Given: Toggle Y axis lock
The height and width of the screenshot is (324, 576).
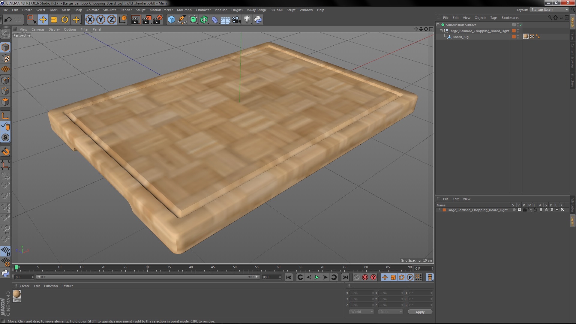Looking at the screenshot, I should click(101, 20).
